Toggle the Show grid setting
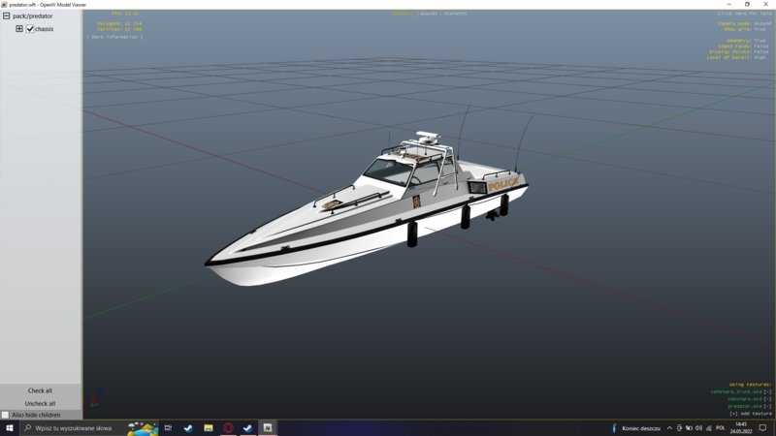The width and height of the screenshot is (776, 436). pos(745,29)
